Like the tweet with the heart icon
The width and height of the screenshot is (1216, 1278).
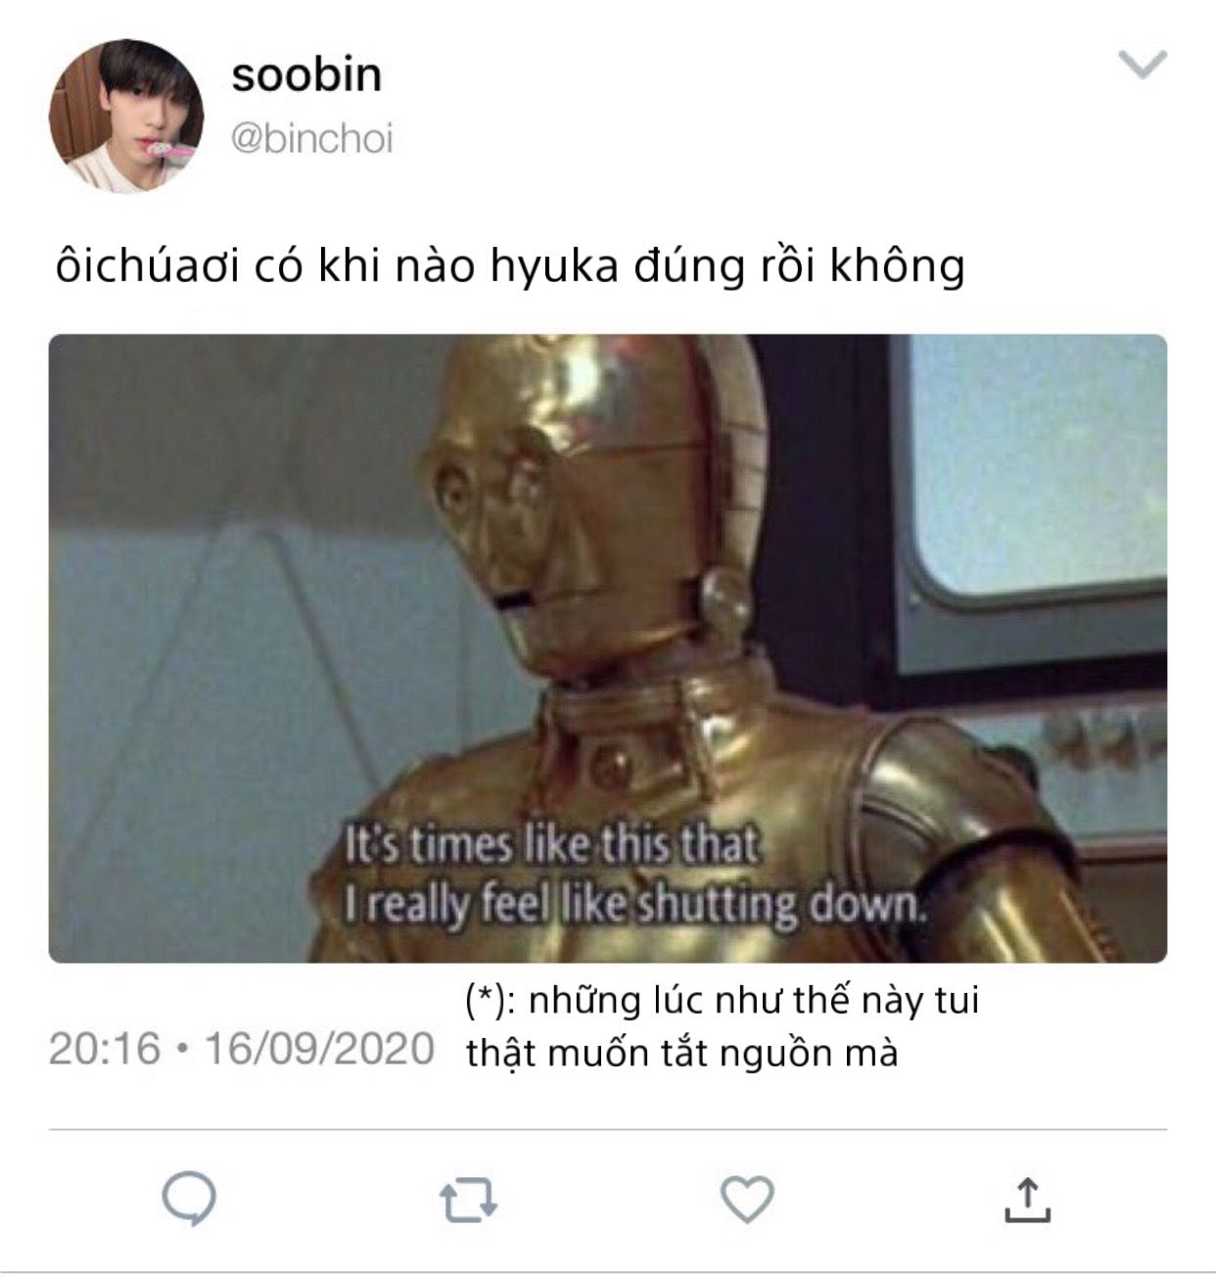[x=747, y=1200]
